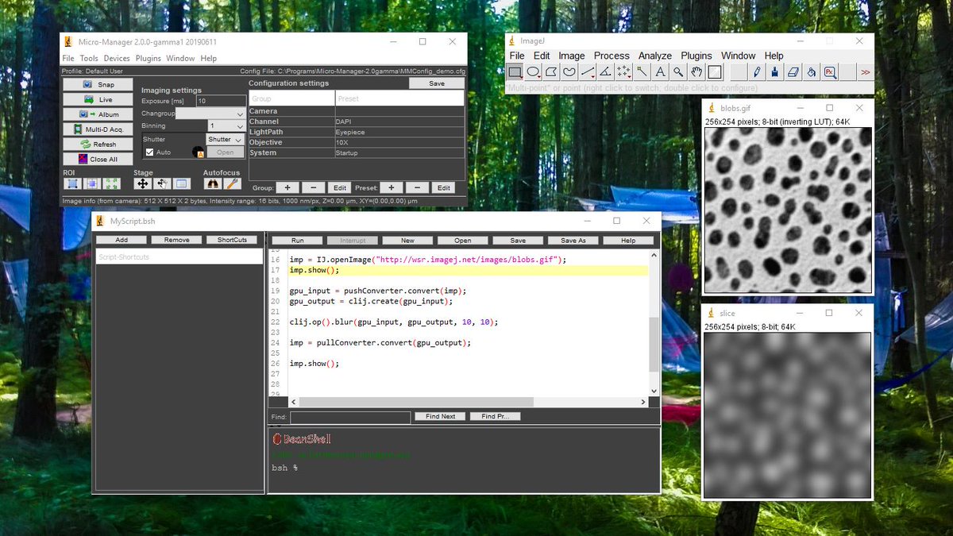The image size is (953, 536).
Task: Select the Freehand selection tool
Action: click(569, 71)
